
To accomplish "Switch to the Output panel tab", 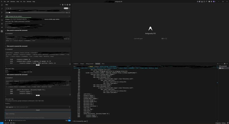I will pyautogui.click(x=82, y=64).
